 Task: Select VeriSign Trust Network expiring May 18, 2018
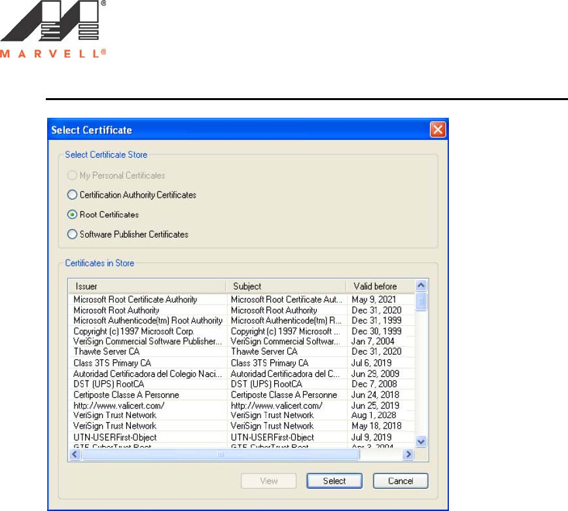[241, 426]
